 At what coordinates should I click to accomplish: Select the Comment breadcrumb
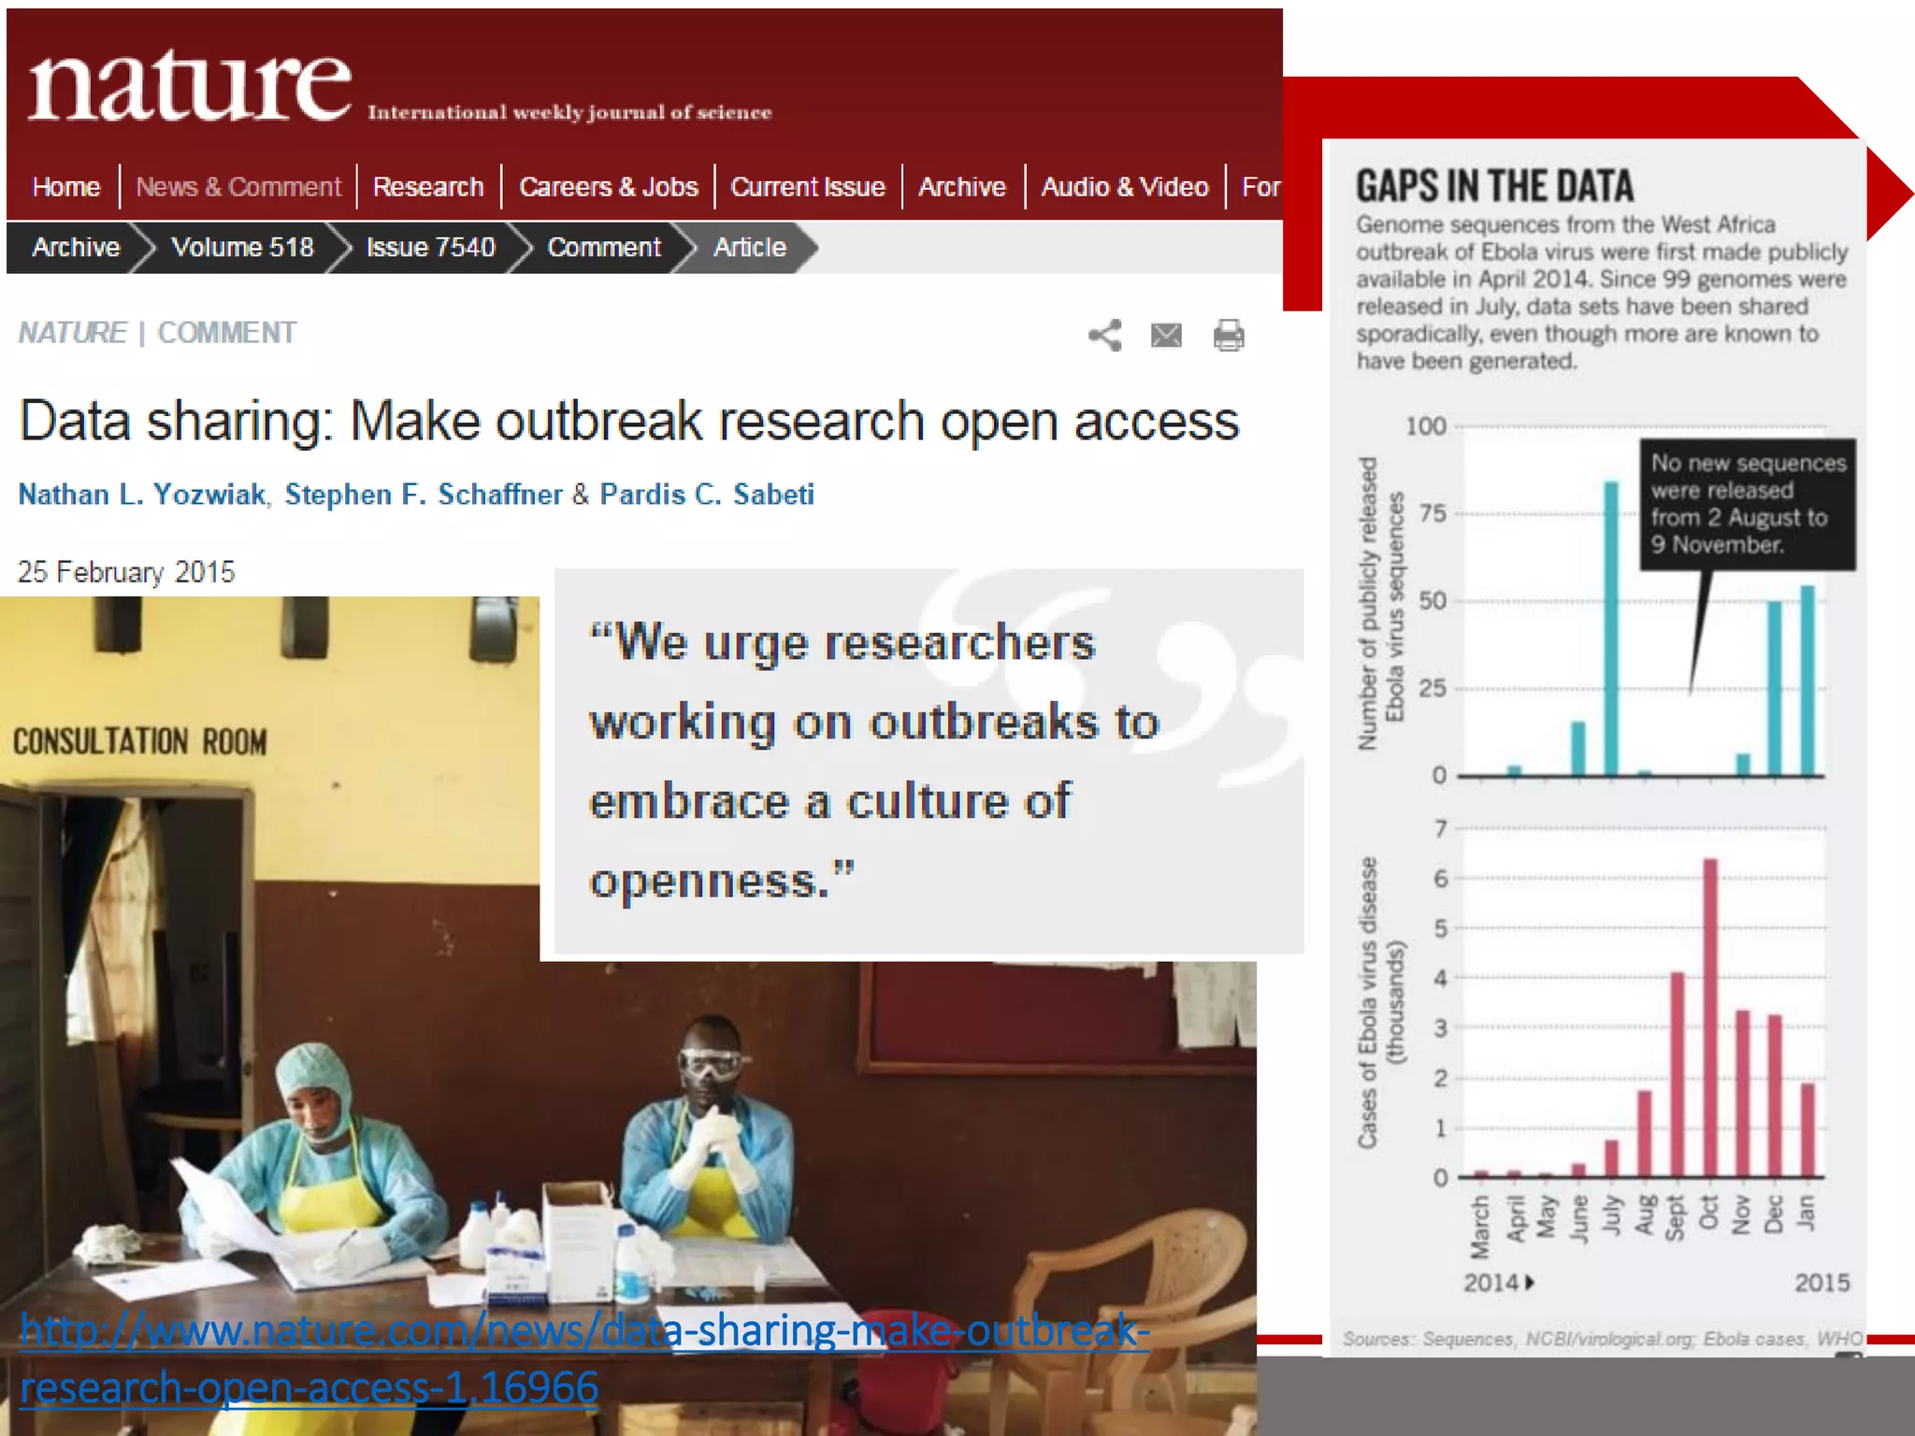tap(604, 248)
